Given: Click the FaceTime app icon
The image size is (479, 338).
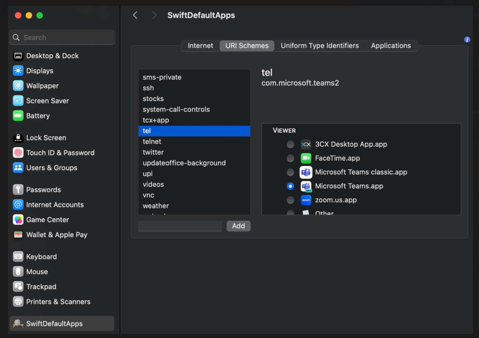Looking at the screenshot, I should [x=306, y=158].
